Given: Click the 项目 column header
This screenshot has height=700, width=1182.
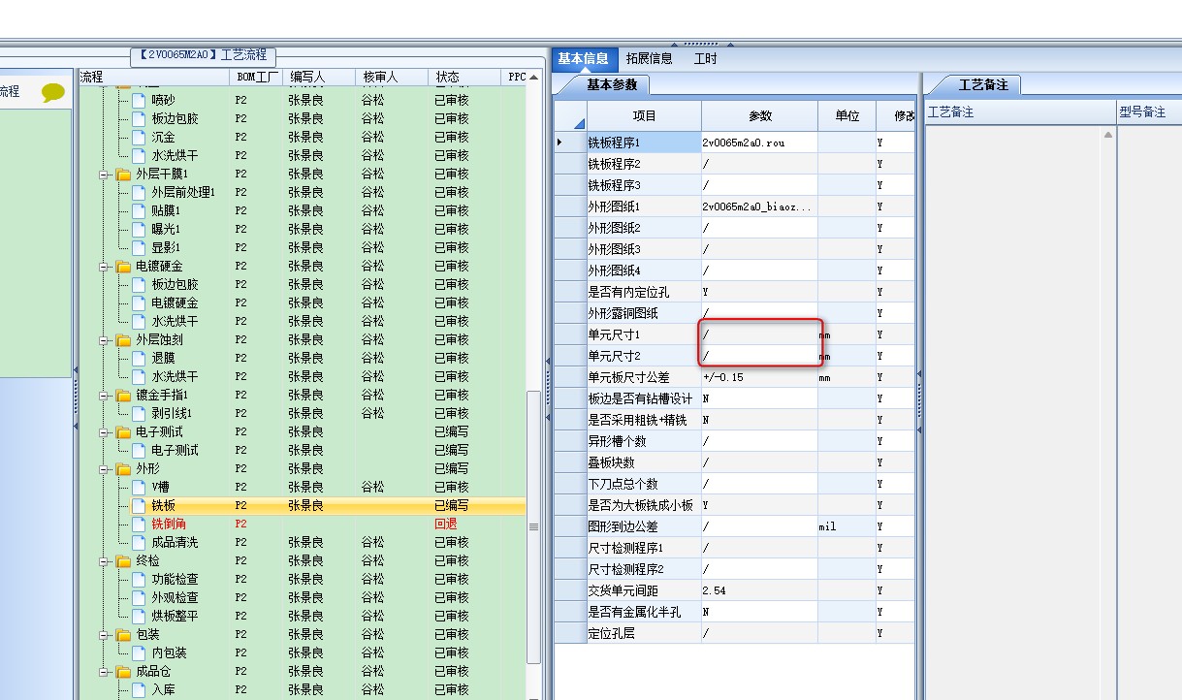Looking at the screenshot, I should tap(644, 115).
